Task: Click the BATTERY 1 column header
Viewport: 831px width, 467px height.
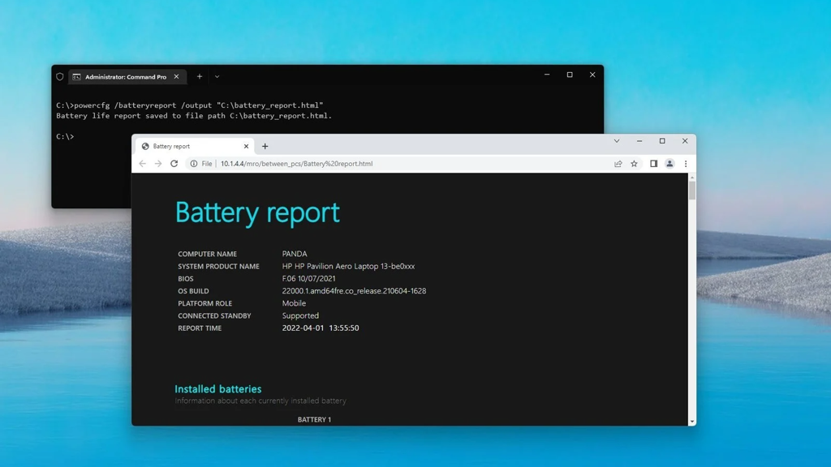Action: coord(314,419)
